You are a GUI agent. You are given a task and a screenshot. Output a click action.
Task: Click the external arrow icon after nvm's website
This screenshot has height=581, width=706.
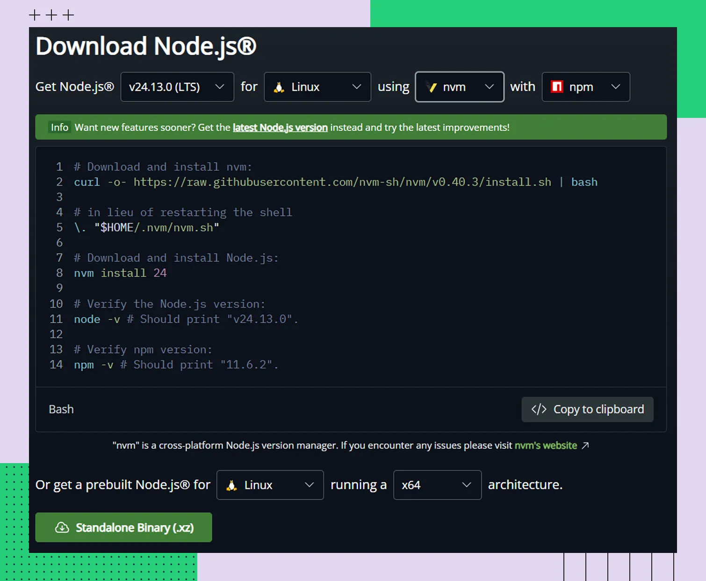click(585, 446)
